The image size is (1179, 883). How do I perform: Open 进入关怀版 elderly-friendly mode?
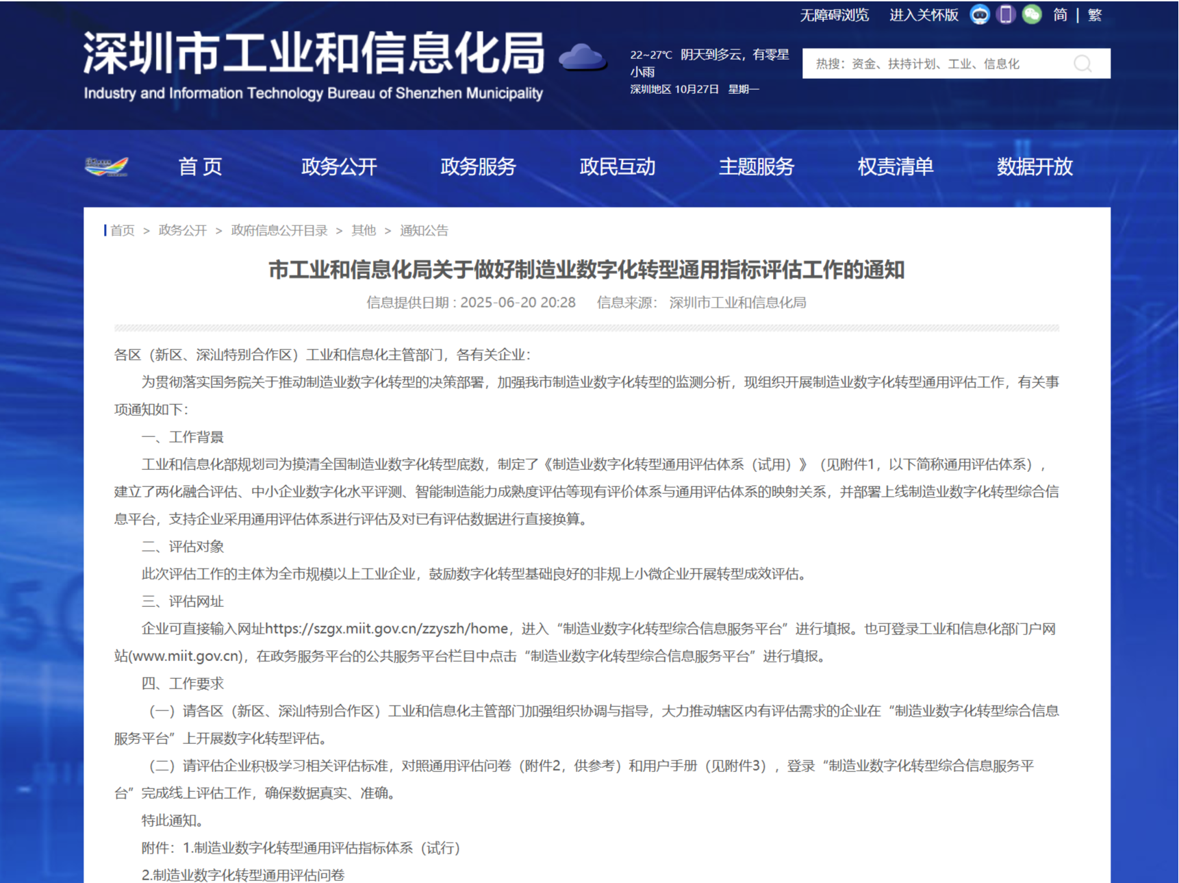point(923,14)
